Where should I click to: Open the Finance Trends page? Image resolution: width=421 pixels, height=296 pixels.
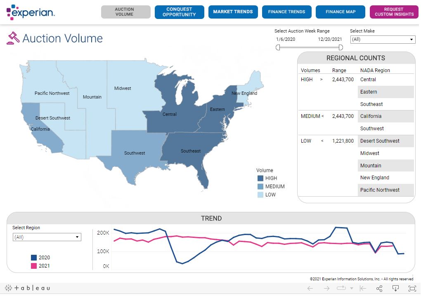(x=286, y=12)
